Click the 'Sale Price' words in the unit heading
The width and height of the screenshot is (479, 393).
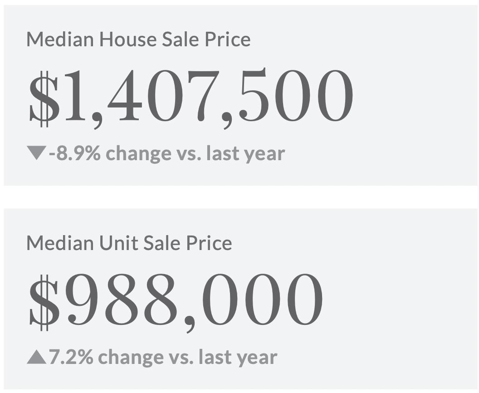point(188,243)
